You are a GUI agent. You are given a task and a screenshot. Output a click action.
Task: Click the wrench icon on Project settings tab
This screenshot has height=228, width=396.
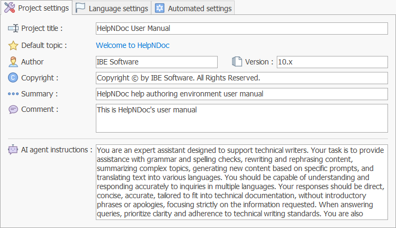[x=10, y=8]
